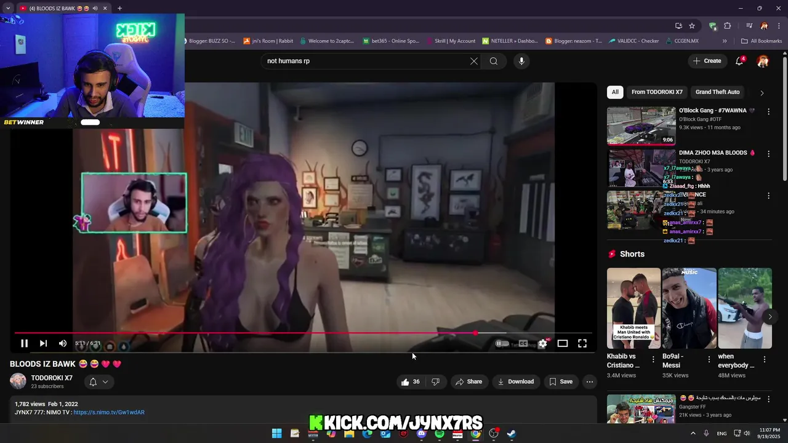This screenshot has height=443, width=788.
Task: Click the red playhead scrubber dot
Action: coord(475,333)
